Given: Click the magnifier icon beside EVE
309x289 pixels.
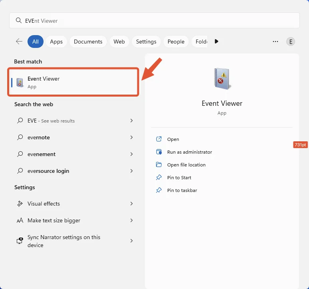Looking at the screenshot, I should [x=20, y=121].
